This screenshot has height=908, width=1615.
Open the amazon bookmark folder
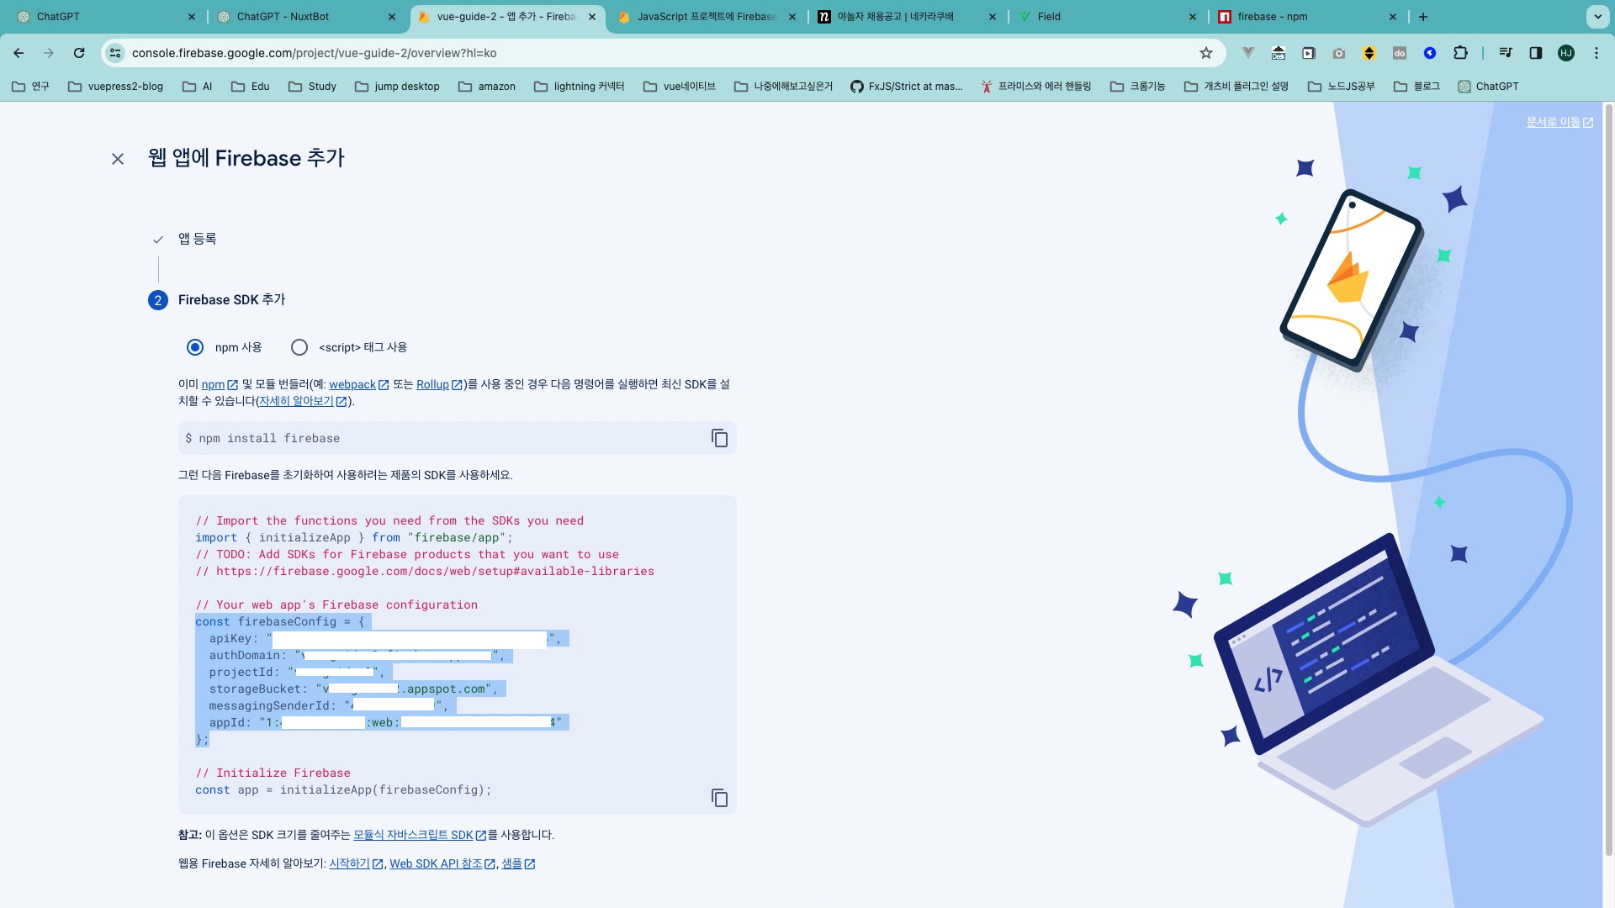click(x=487, y=87)
